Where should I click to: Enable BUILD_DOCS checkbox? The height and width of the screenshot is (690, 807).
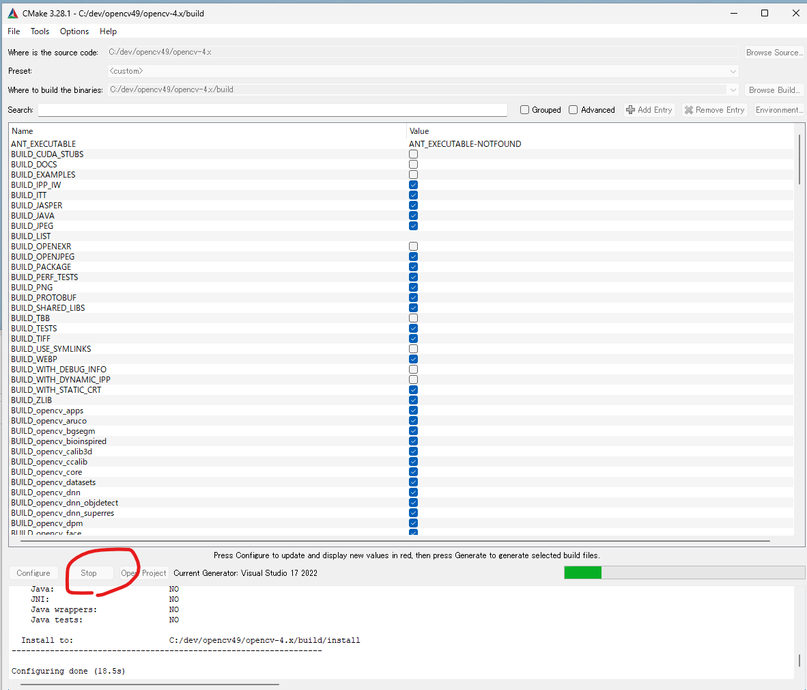click(x=413, y=164)
